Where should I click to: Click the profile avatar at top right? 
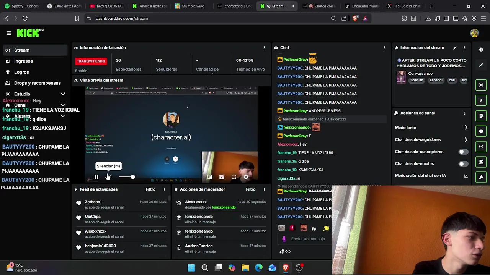pyautogui.click(x=474, y=33)
